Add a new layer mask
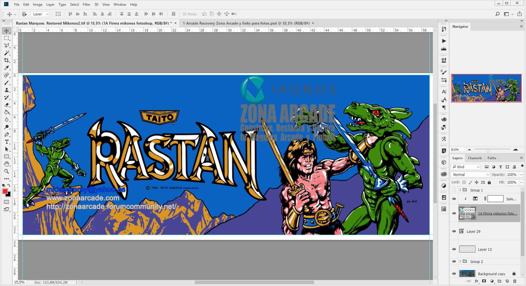This screenshot has height=286, width=526. click(x=484, y=281)
